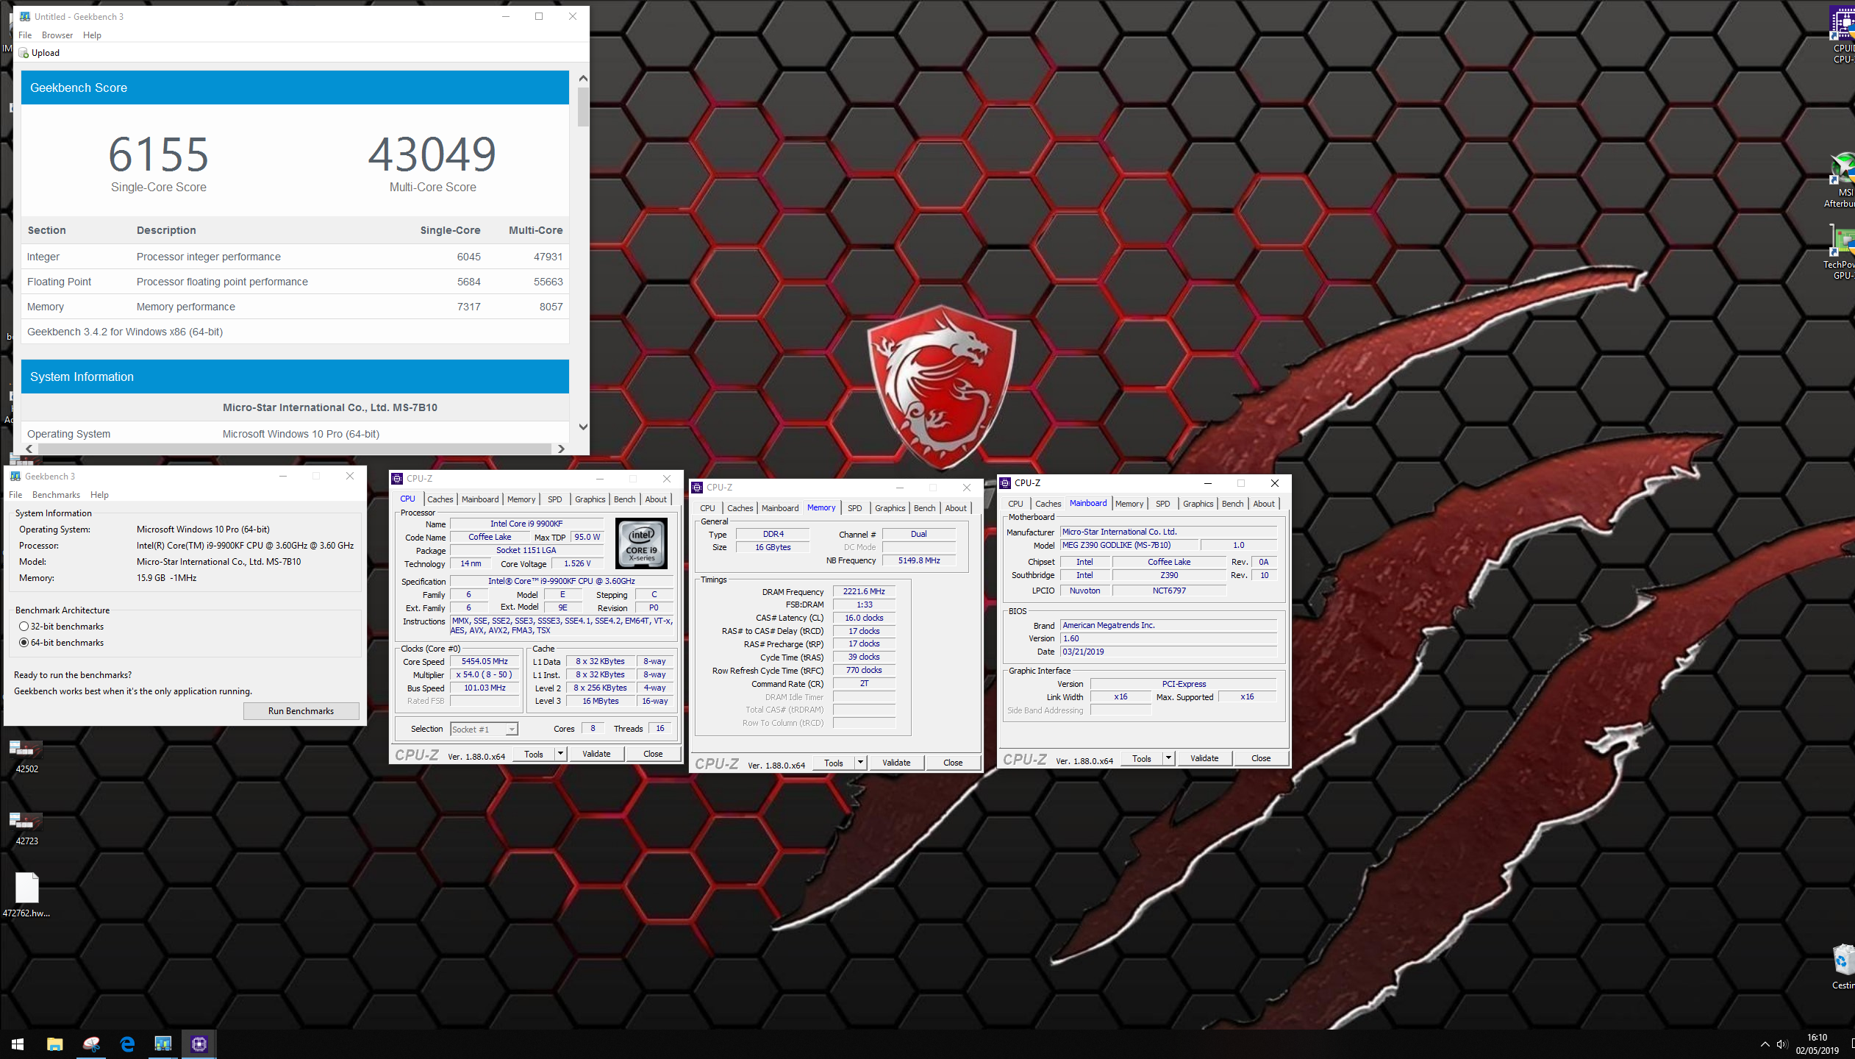Screen dimensions: 1855x1059
Task: Switch to Caches tab in CPU-Z CPU window
Action: (440, 499)
